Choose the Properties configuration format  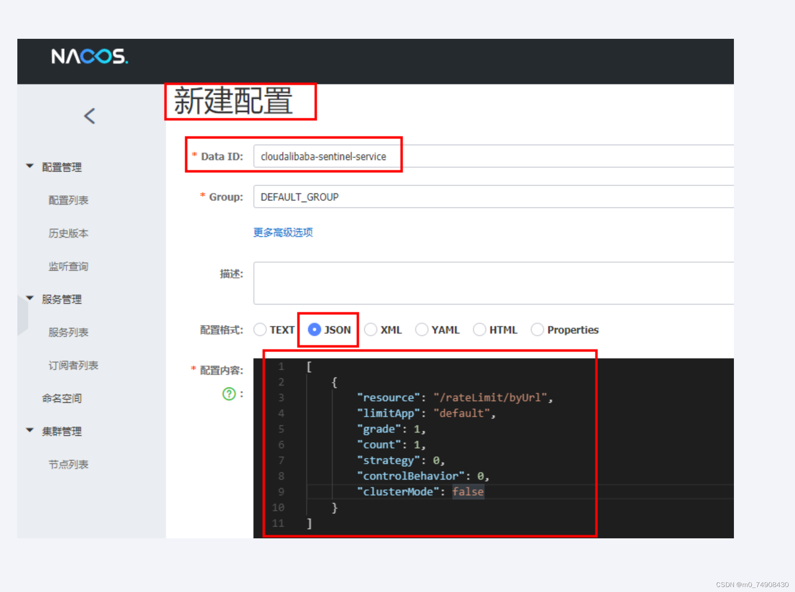[537, 330]
